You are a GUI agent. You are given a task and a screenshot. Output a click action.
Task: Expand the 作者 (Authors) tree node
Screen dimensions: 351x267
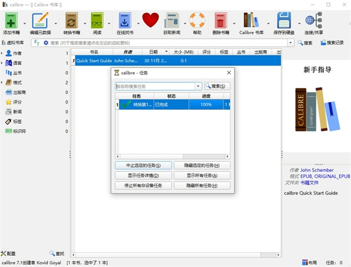[x=2, y=53]
